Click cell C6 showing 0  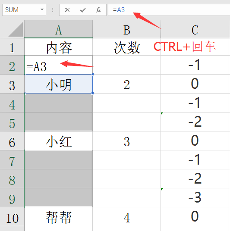[x=195, y=141]
